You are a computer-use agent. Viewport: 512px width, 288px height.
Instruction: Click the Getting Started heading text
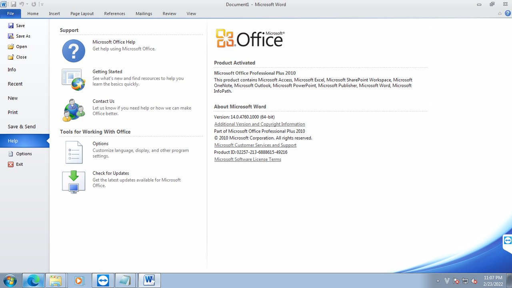pos(107,72)
